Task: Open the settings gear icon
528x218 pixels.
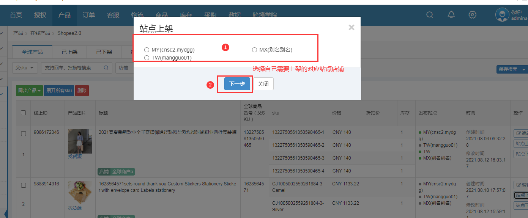Action: point(473,15)
